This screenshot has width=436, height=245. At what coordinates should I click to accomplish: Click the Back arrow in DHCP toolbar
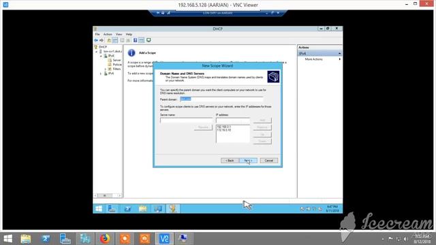click(96, 40)
